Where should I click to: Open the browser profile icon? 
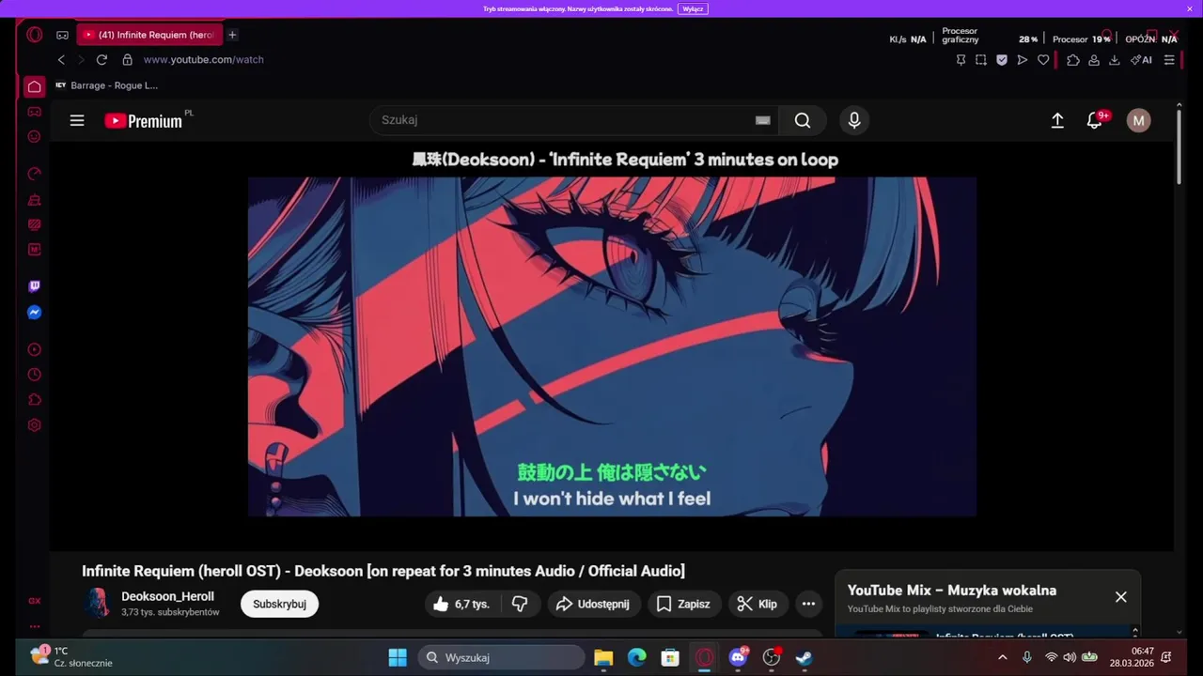pos(1094,59)
